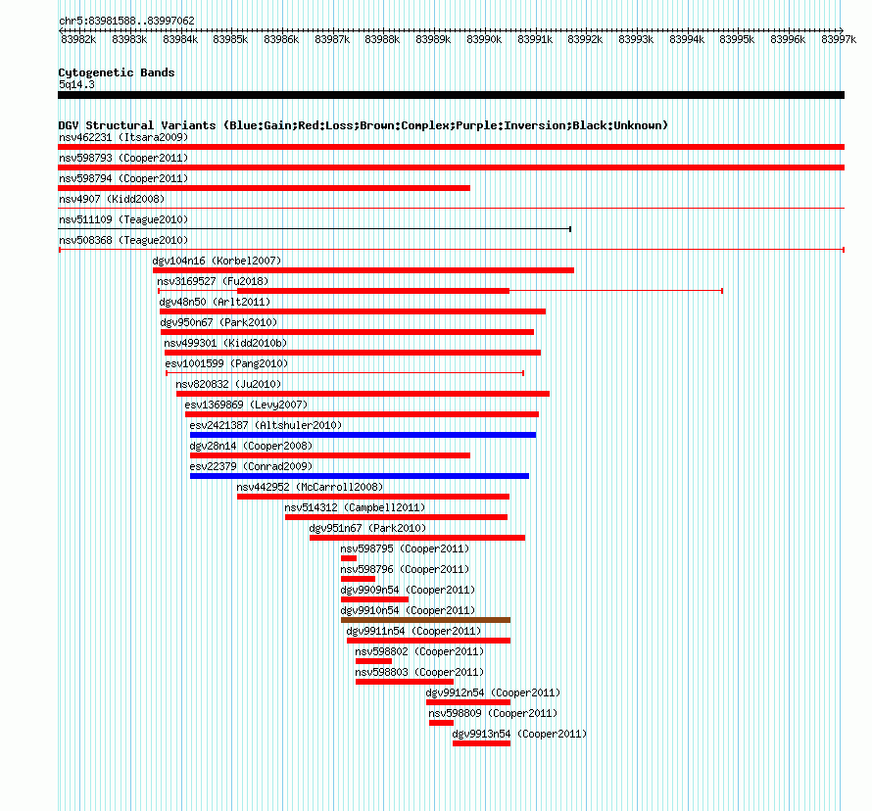Open the dgv9910n54 (Cooper2011) label
This screenshot has width=872, height=811.
(408, 610)
